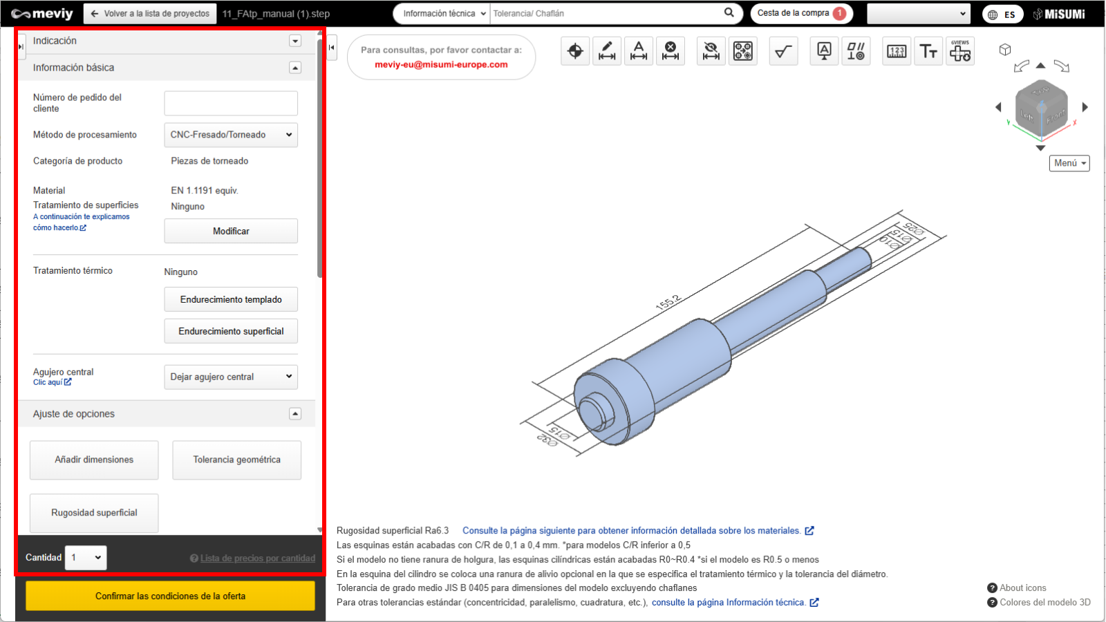Open Cesta de la compra
This screenshot has height=622, width=1106.
[800, 13]
